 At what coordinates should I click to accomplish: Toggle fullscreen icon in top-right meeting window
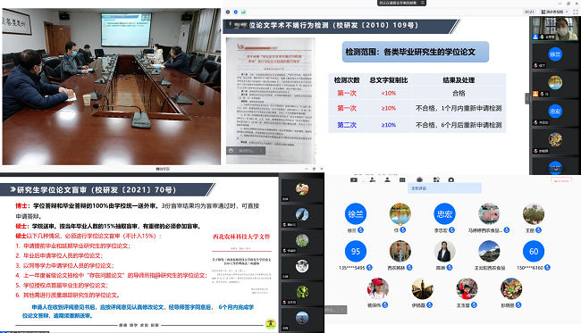point(576,12)
